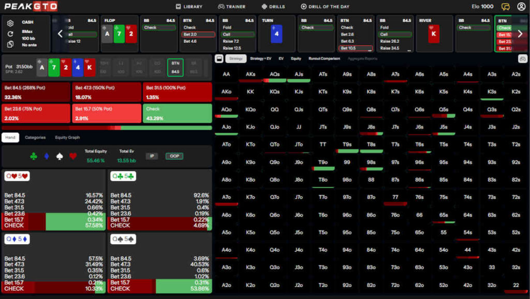Click the right arrow in action timeline
Screen dimensions: 530x299
pyautogui.click(x=520, y=34)
